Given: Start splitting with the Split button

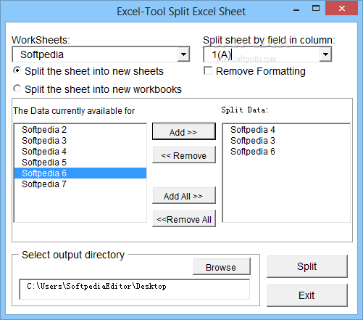Looking at the screenshot, I should [x=307, y=266].
